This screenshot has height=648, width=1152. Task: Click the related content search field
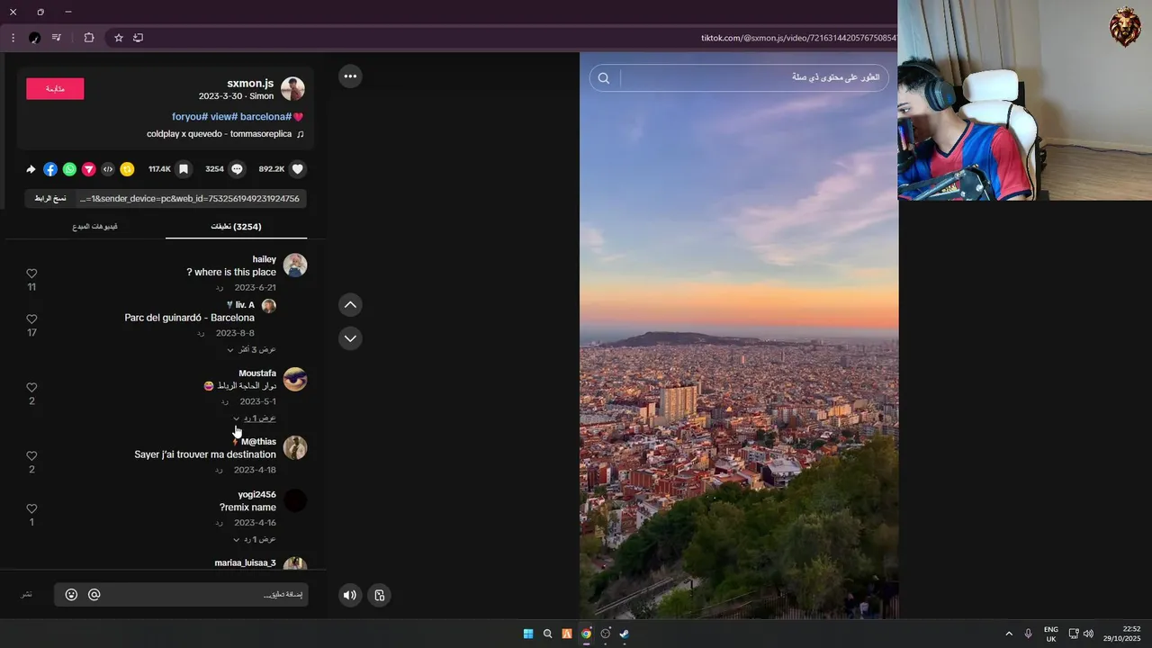pos(751,78)
